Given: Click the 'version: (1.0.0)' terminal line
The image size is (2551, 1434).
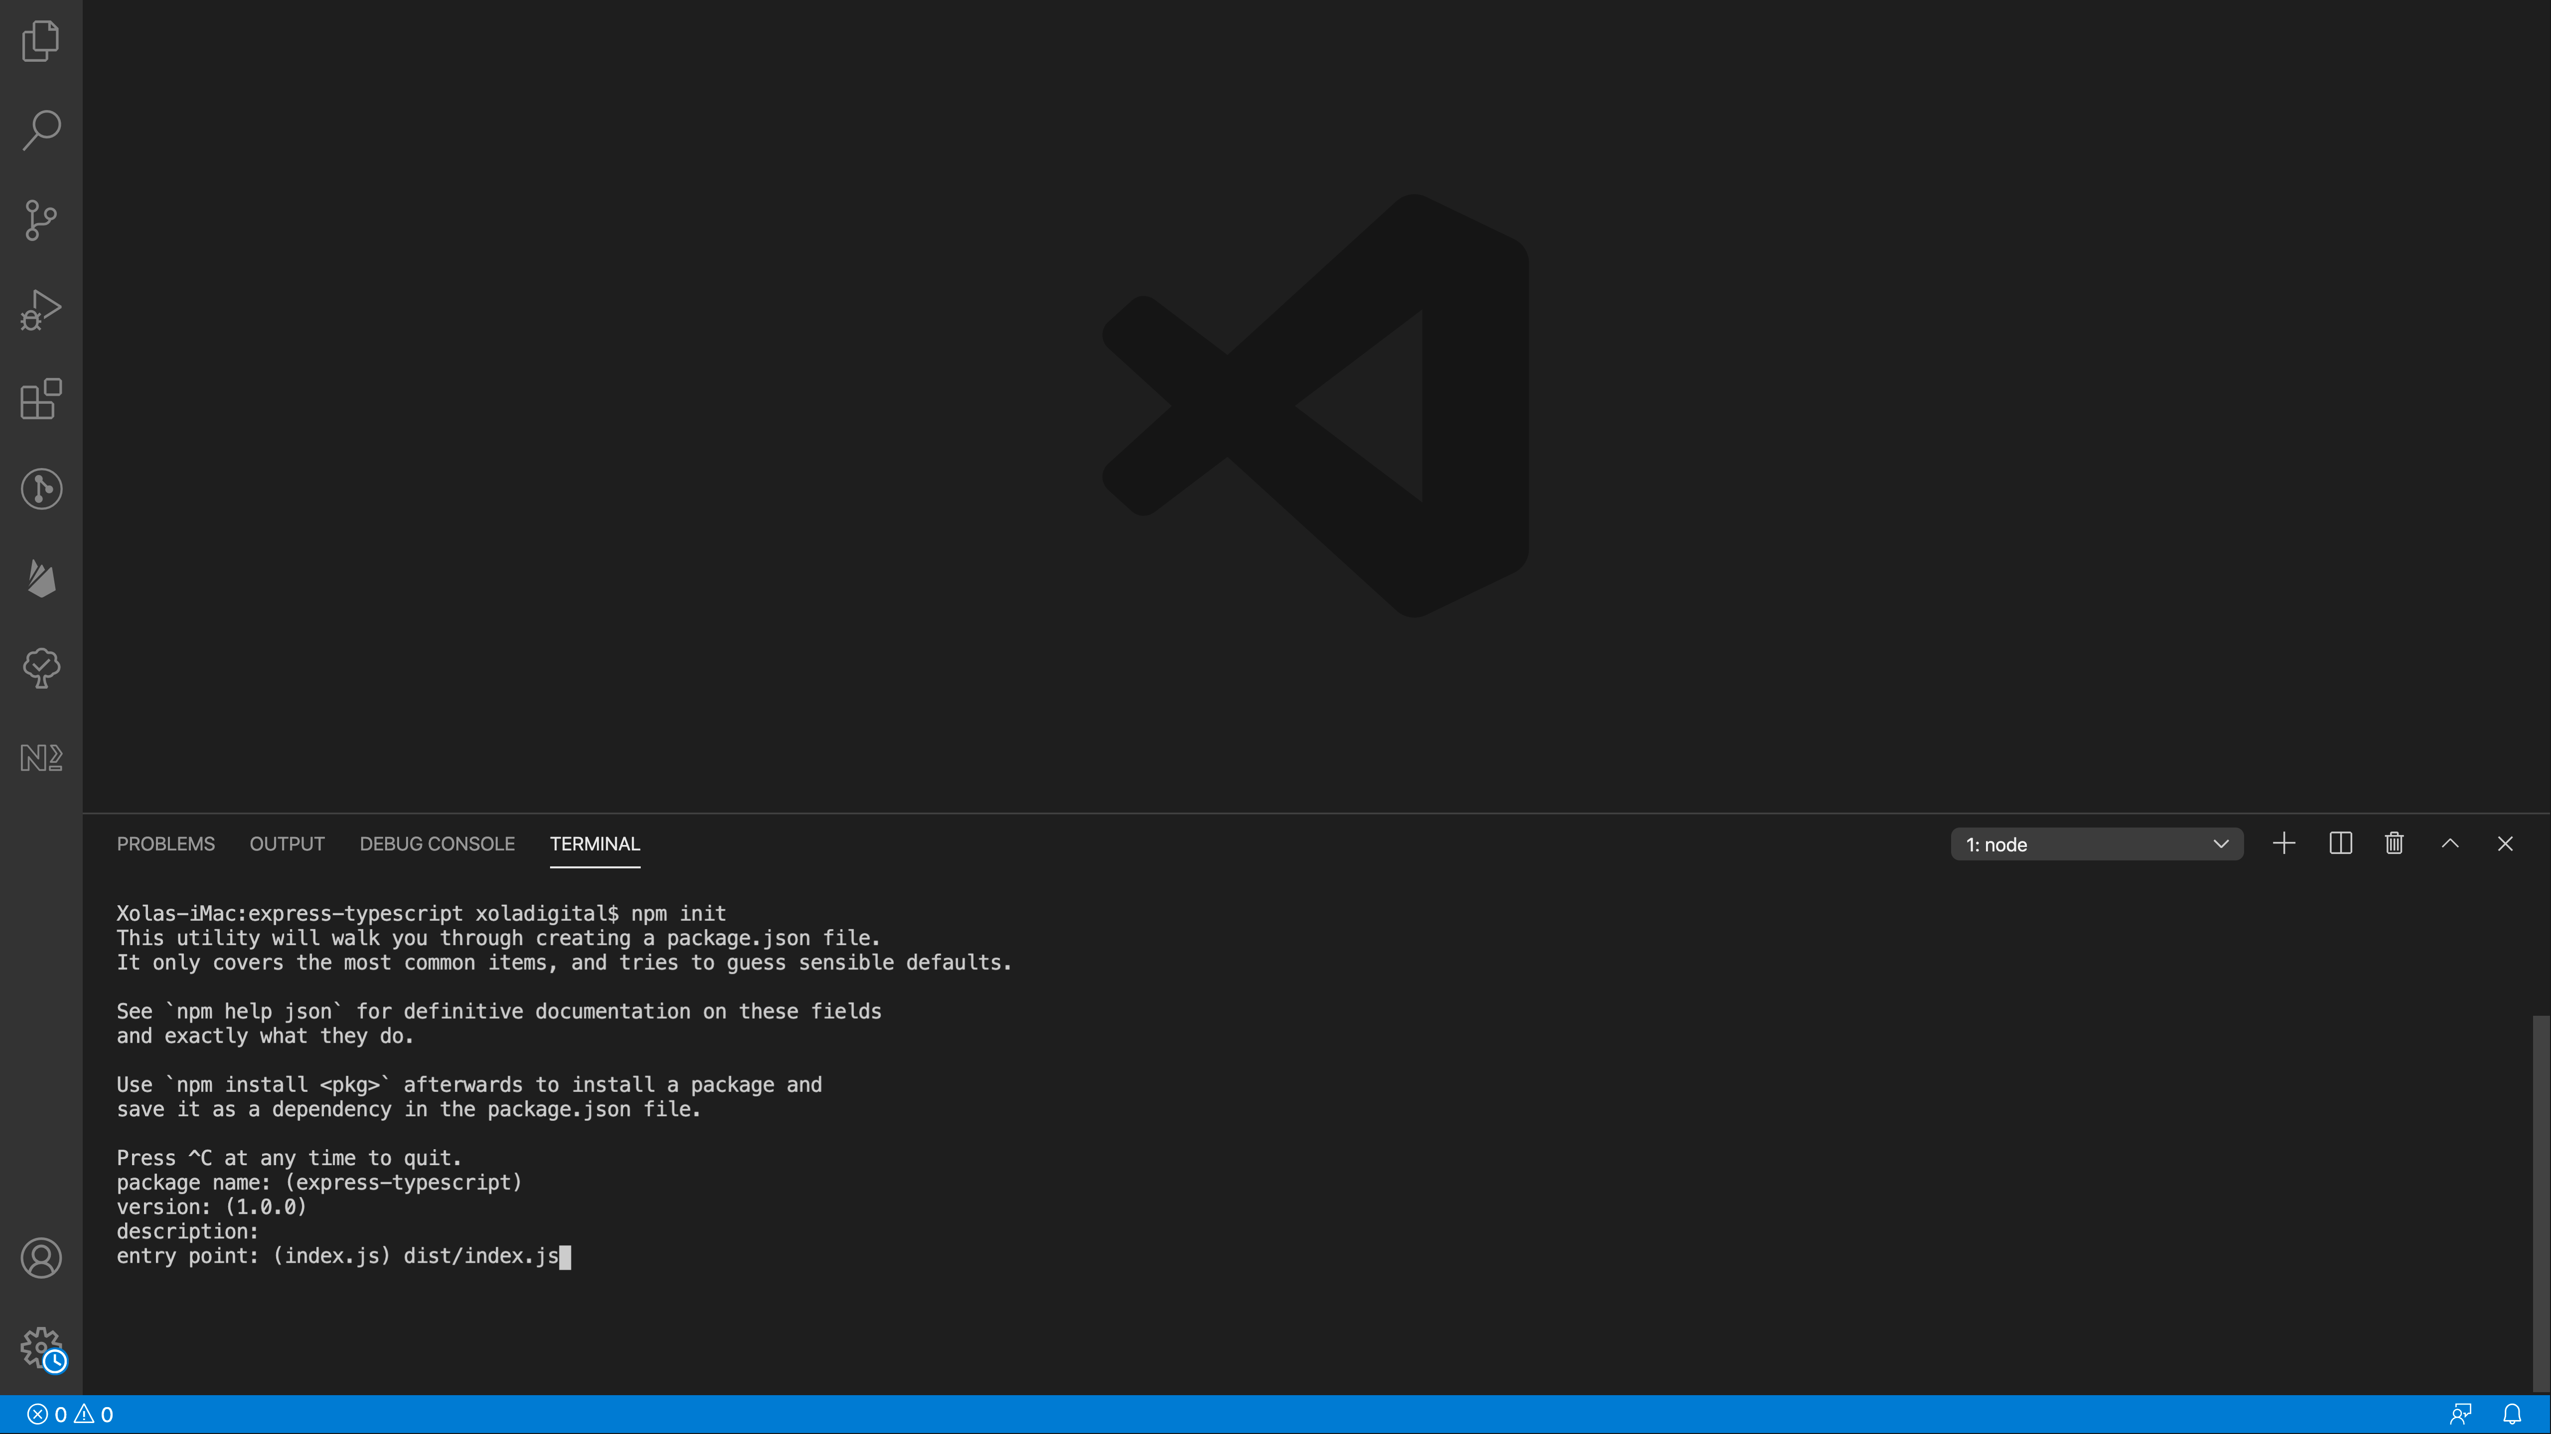Looking at the screenshot, I should pyautogui.click(x=212, y=1207).
